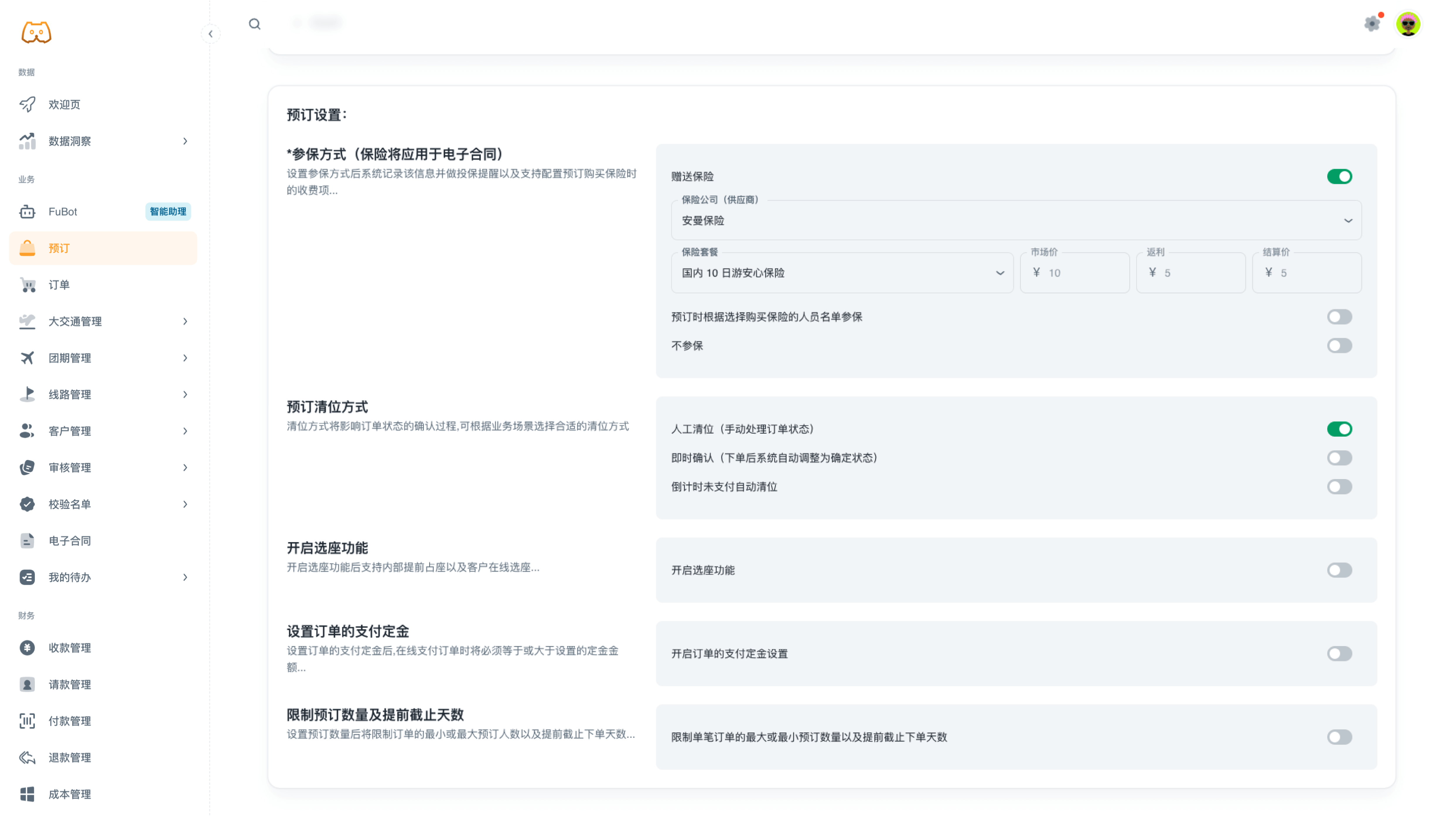Open the 保险公司 dropdown showing 安曼保险
The height and width of the screenshot is (816, 1450).
coord(1016,221)
